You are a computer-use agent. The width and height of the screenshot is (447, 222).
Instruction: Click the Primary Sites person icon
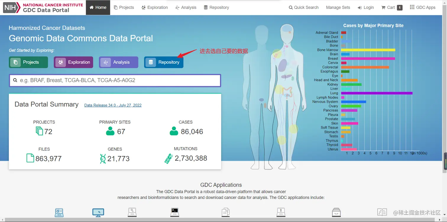click(110, 131)
